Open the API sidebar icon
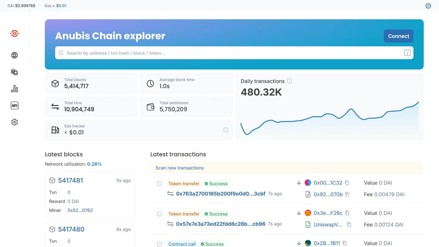439x247 pixels. coord(15,106)
